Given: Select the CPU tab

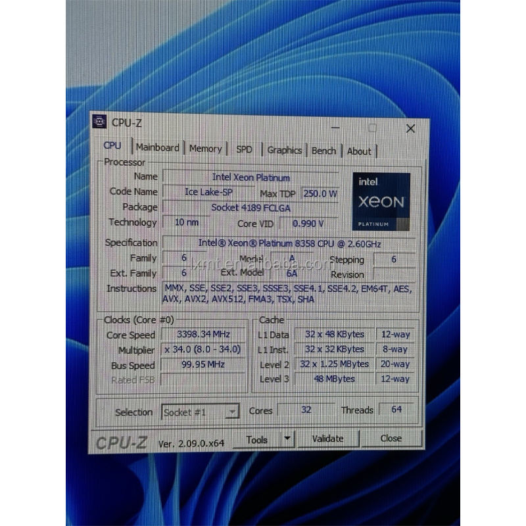Looking at the screenshot, I should coord(112,145).
